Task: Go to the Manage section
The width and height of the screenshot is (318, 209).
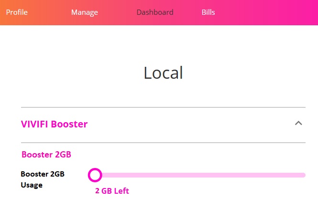Action: click(84, 12)
